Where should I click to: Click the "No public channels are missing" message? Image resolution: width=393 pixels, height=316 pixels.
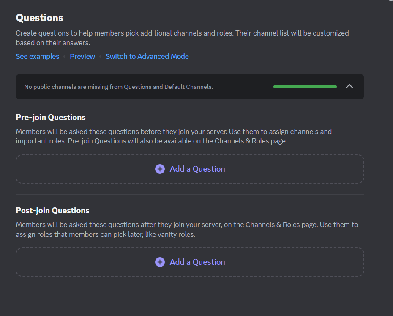click(118, 87)
